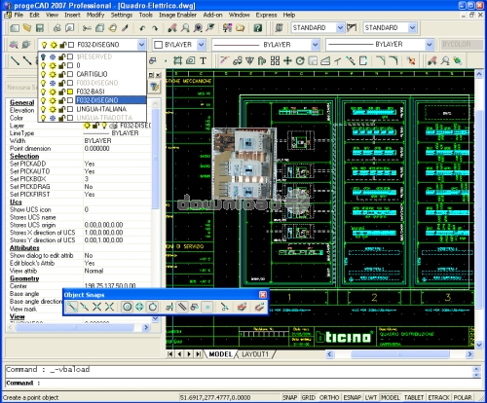Select the Text tool T icon

(203, 60)
